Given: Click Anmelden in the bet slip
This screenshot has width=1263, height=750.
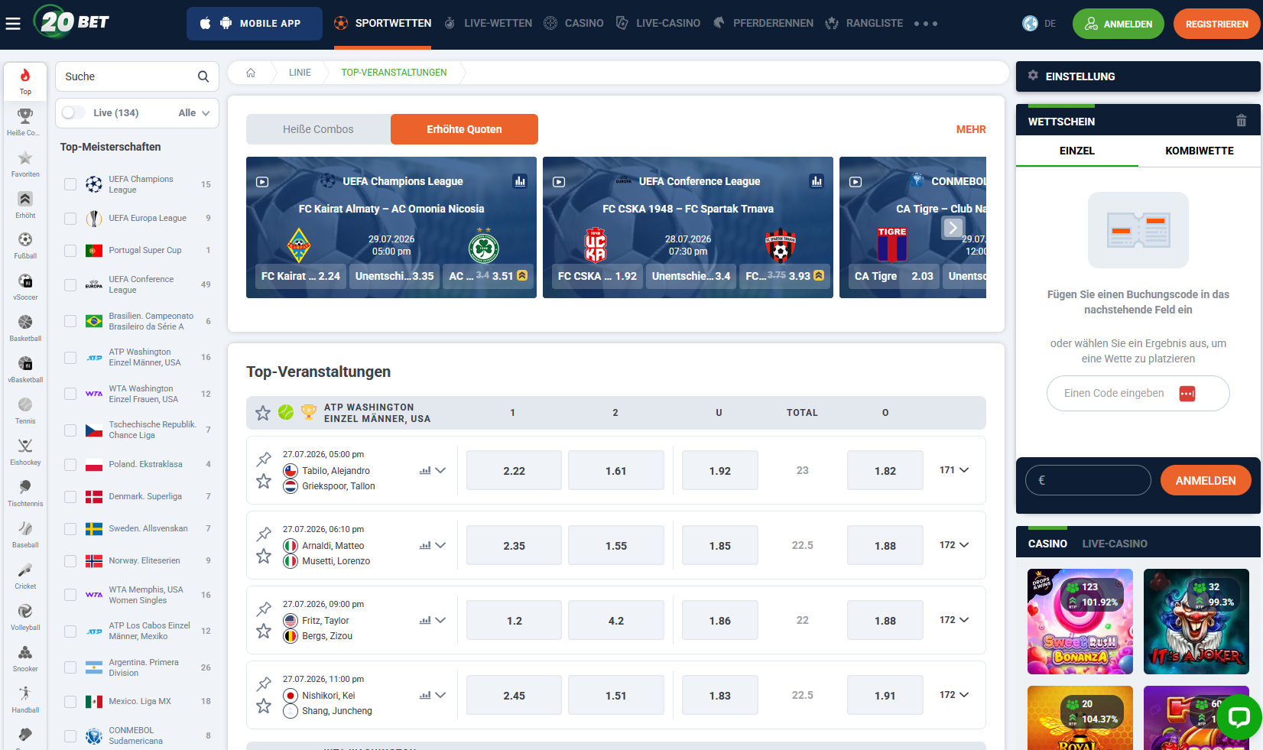Looking at the screenshot, I should 1206,481.
